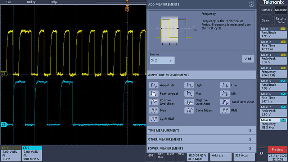This screenshot has height=162, width=288.
Task: Toggle the Ch 2 channel badge
Action: (x=32, y=153)
